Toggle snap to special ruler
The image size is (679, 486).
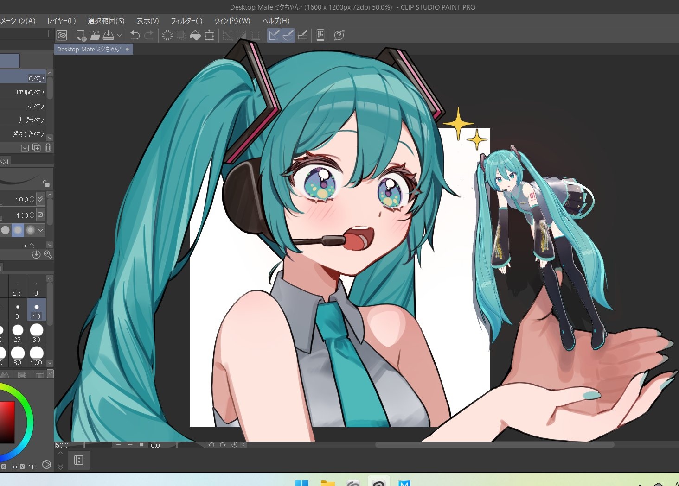click(x=288, y=35)
